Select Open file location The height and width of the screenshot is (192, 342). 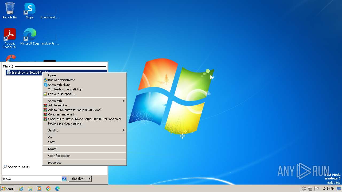84,156
